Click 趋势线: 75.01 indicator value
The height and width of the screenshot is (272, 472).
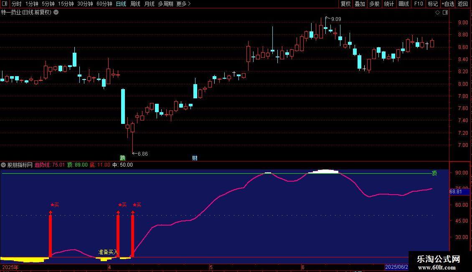coord(50,165)
